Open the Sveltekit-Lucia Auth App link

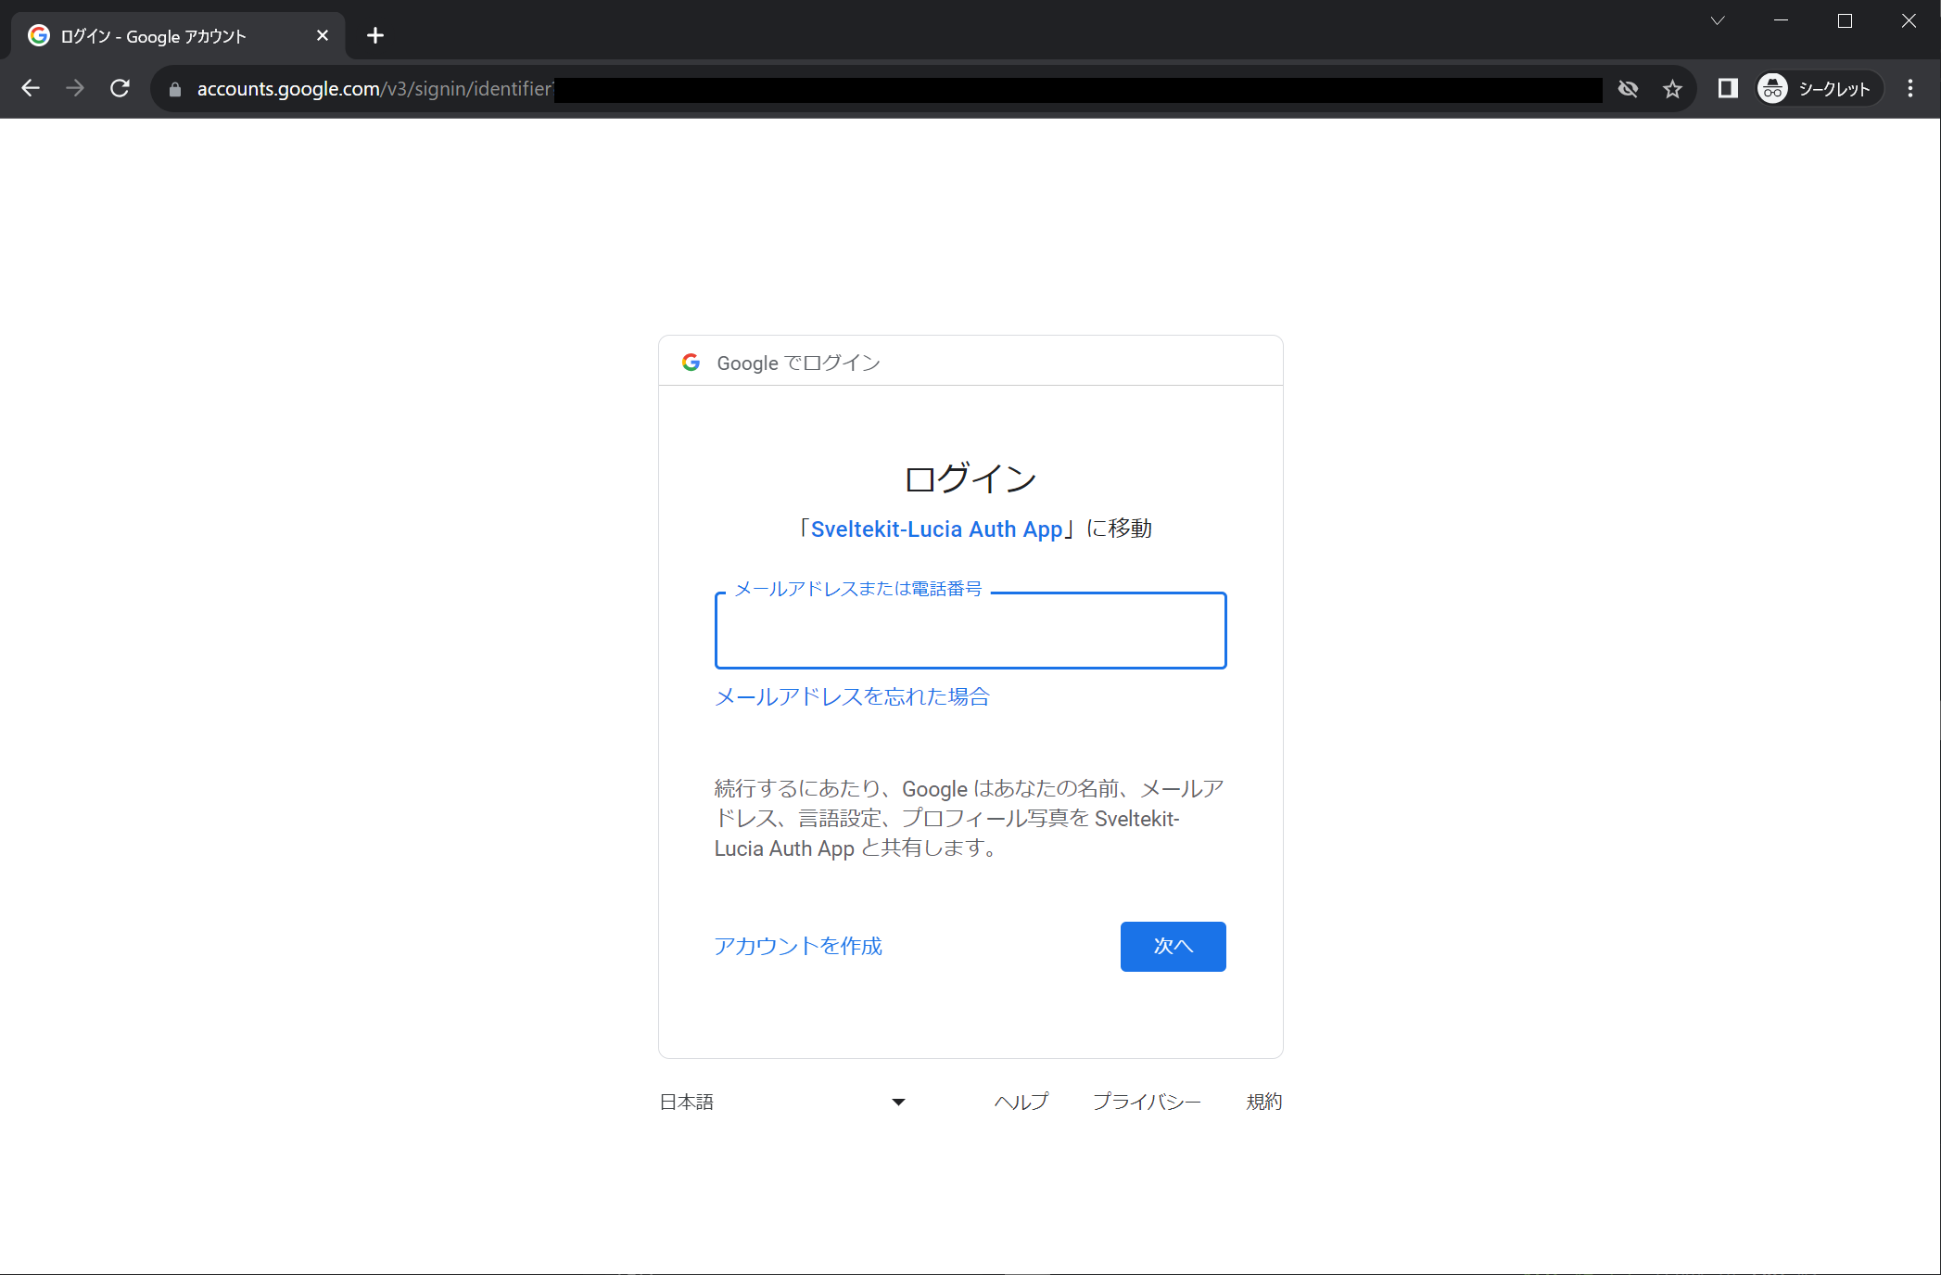point(935,529)
